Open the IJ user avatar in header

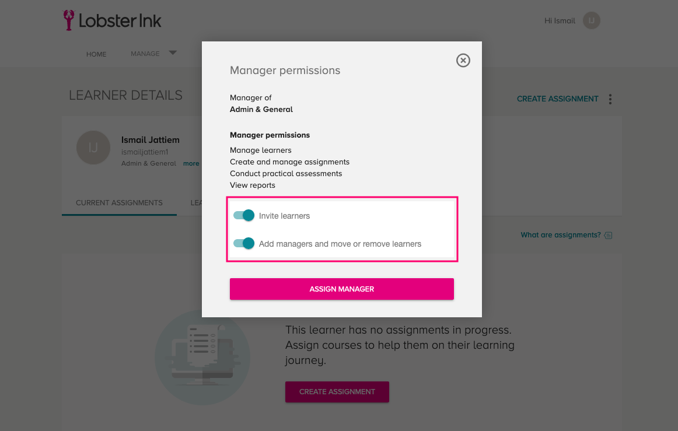point(591,21)
